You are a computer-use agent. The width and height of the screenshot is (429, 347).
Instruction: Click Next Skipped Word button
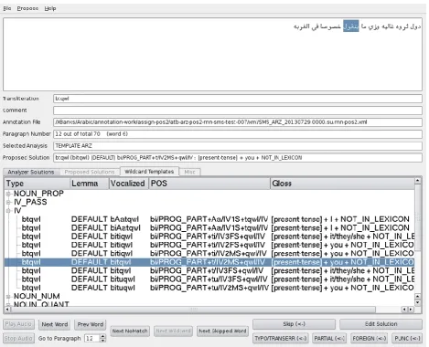[x=222, y=331]
